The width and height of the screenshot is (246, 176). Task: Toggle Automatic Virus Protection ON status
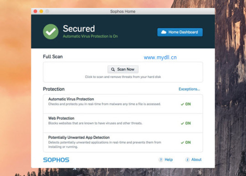[186, 104]
